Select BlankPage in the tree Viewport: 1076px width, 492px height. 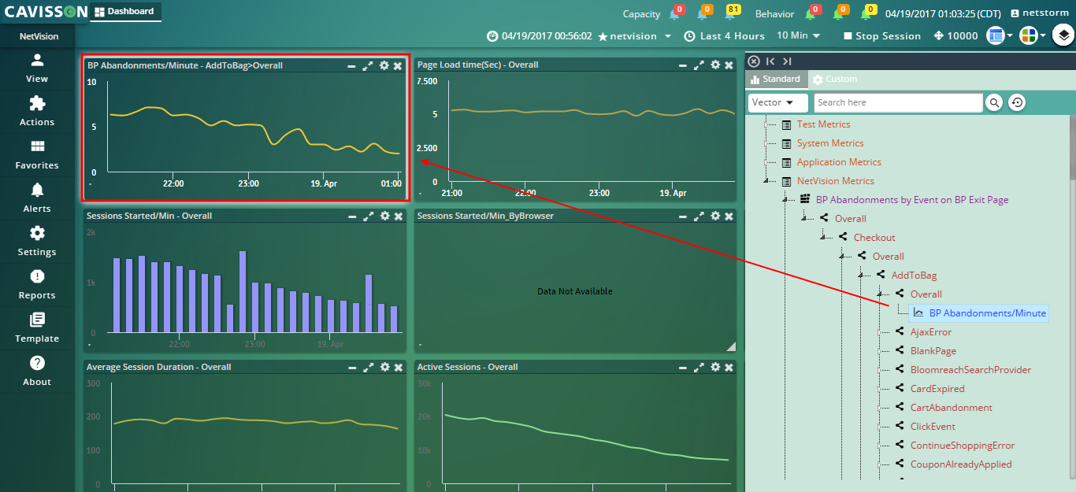click(x=933, y=351)
